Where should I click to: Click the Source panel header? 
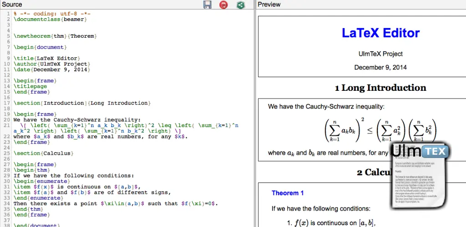click(12, 5)
